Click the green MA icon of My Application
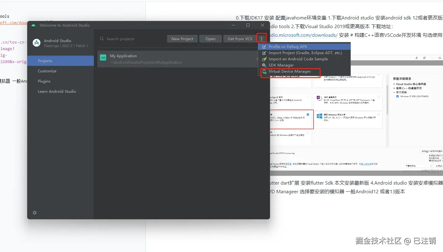 (x=103, y=58)
